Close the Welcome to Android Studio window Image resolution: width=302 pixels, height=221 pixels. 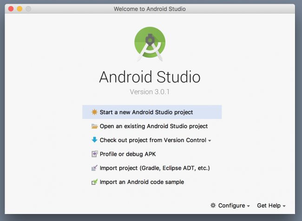click(11, 9)
